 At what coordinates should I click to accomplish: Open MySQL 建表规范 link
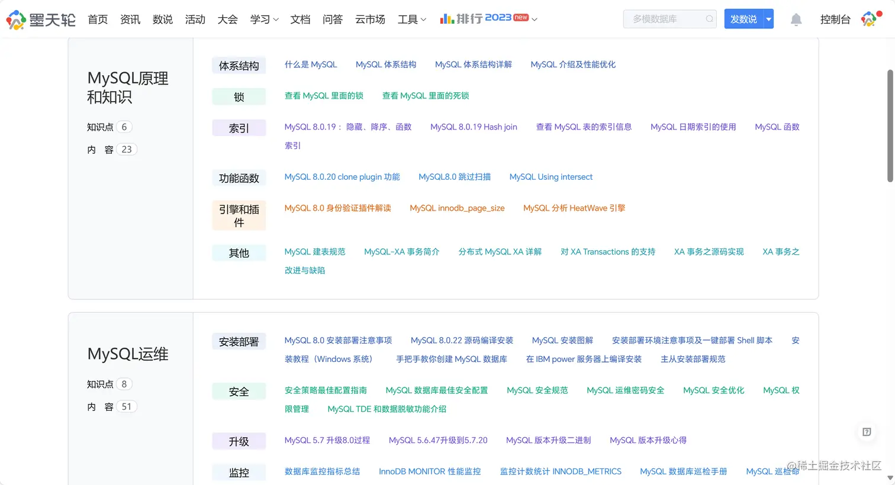[x=315, y=252]
